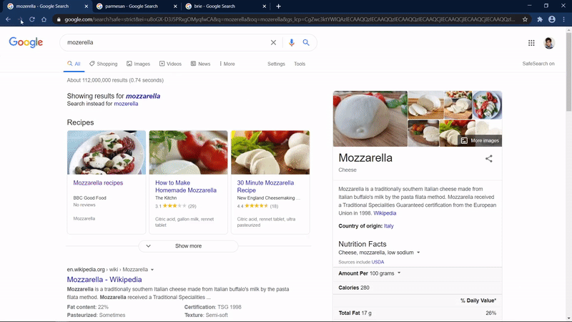This screenshot has width=572, height=322.
Task: Open 30 Minute Mozzarella Recipe
Action: [x=265, y=186]
